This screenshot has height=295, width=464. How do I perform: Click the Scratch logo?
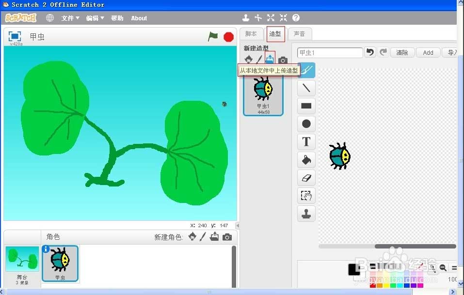(x=21, y=18)
